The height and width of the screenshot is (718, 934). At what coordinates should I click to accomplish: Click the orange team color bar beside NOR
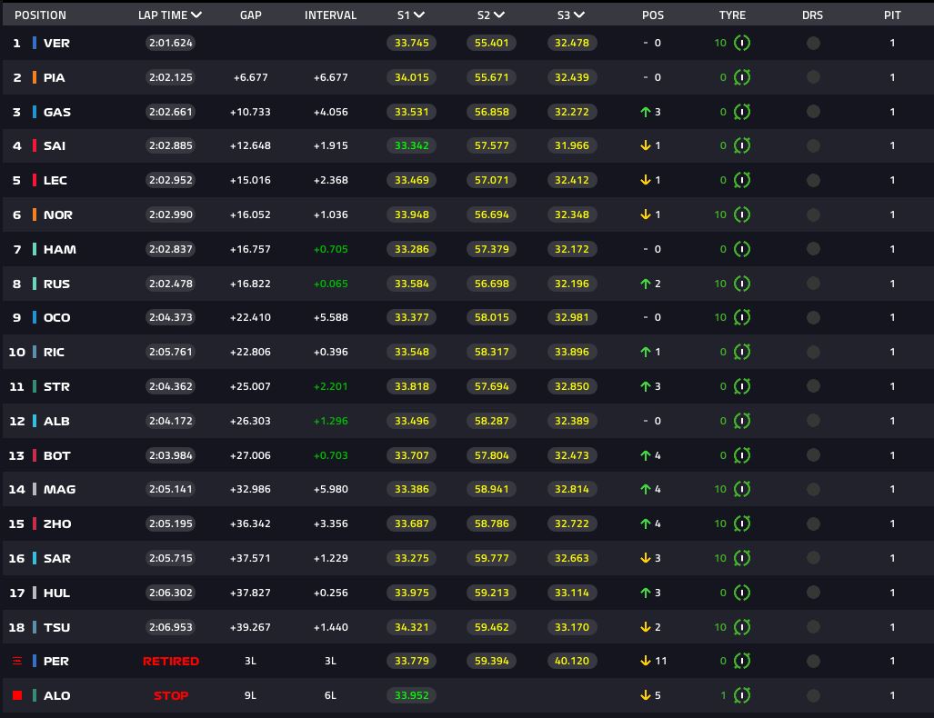point(35,214)
